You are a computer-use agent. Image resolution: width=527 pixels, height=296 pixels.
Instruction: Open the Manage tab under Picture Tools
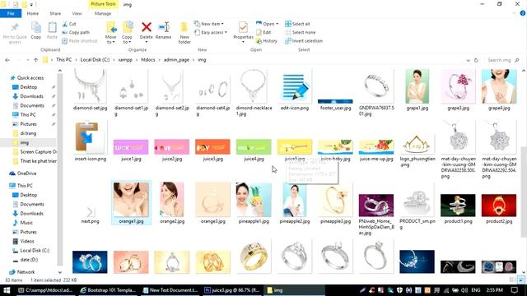point(103,13)
